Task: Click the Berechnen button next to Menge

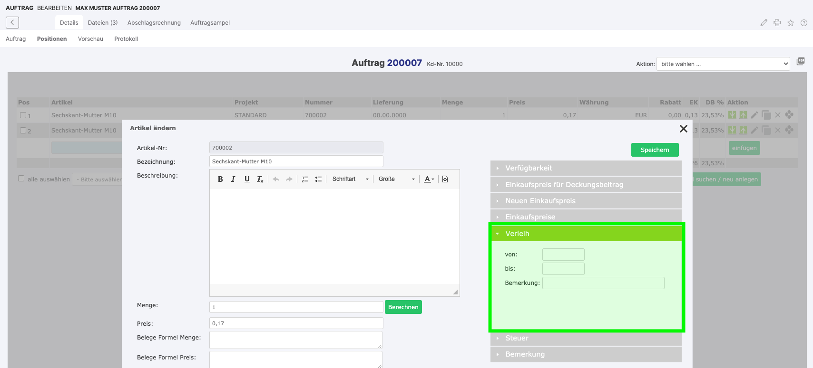Action: [x=403, y=307]
